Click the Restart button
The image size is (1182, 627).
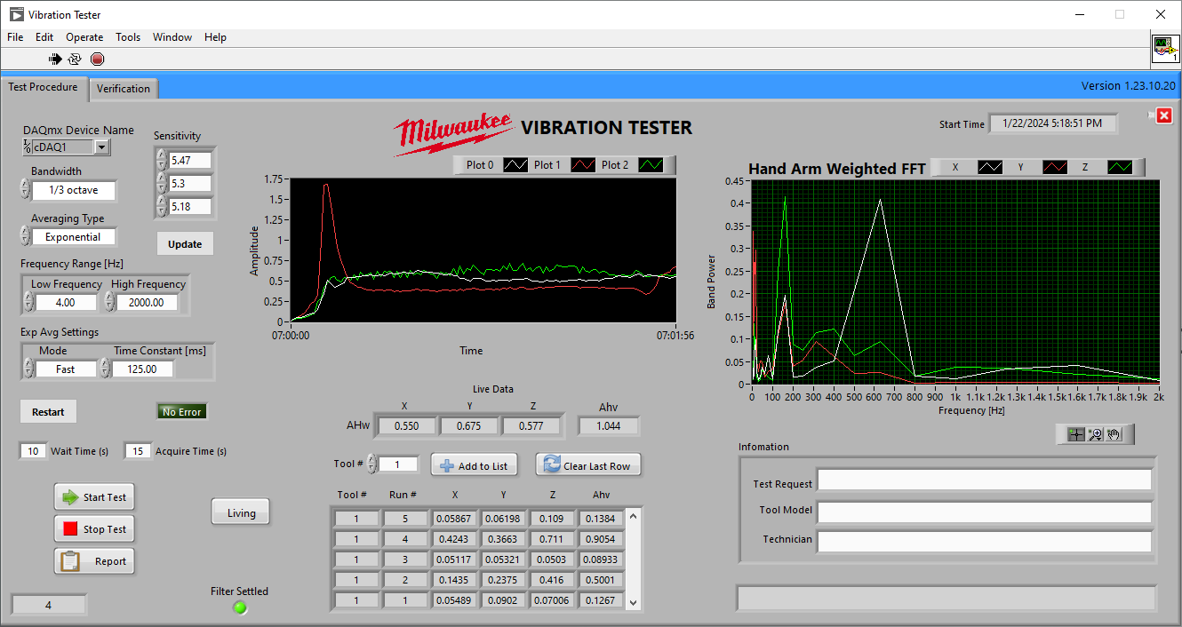coord(48,412)
